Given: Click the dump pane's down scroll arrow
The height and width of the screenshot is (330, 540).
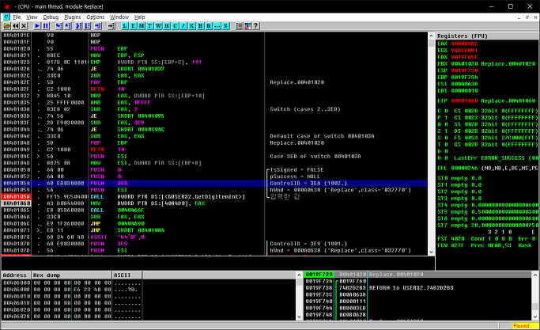Looking at the screenshot, I should pyautogui.click(x=299, y=317).
